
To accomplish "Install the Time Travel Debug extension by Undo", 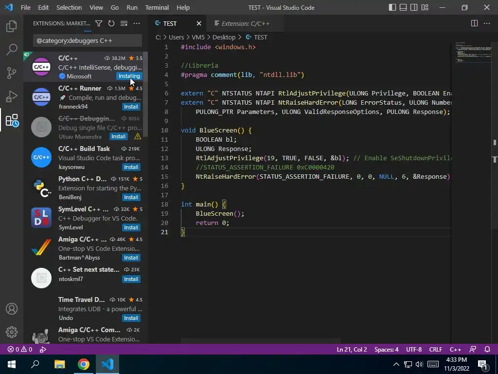I will pyautogui.click(x=131, y=318).
